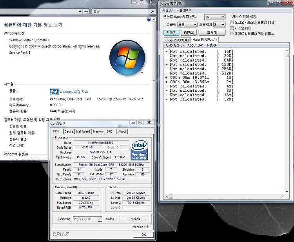Click the Core Voltage value 1.328 V
Screen dimensions: 294x242
[120, 157]
